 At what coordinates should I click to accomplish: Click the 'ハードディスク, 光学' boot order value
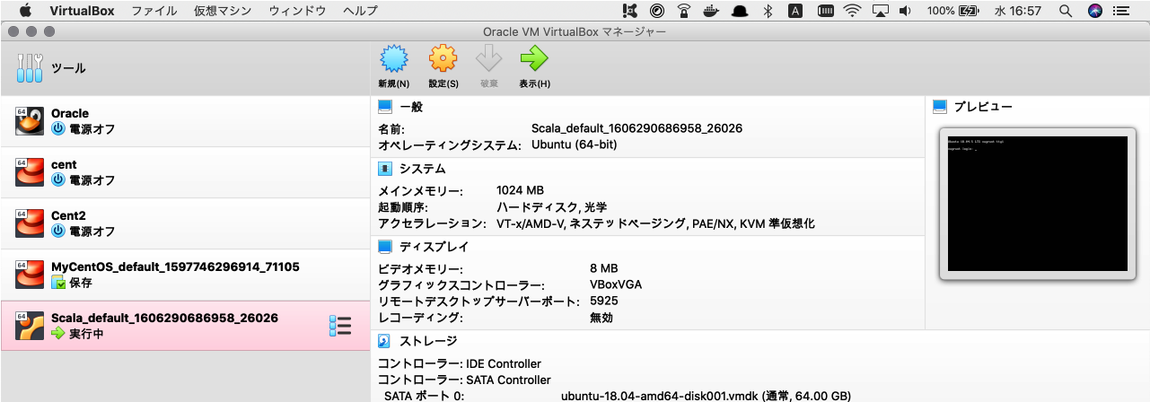point(552,206)
